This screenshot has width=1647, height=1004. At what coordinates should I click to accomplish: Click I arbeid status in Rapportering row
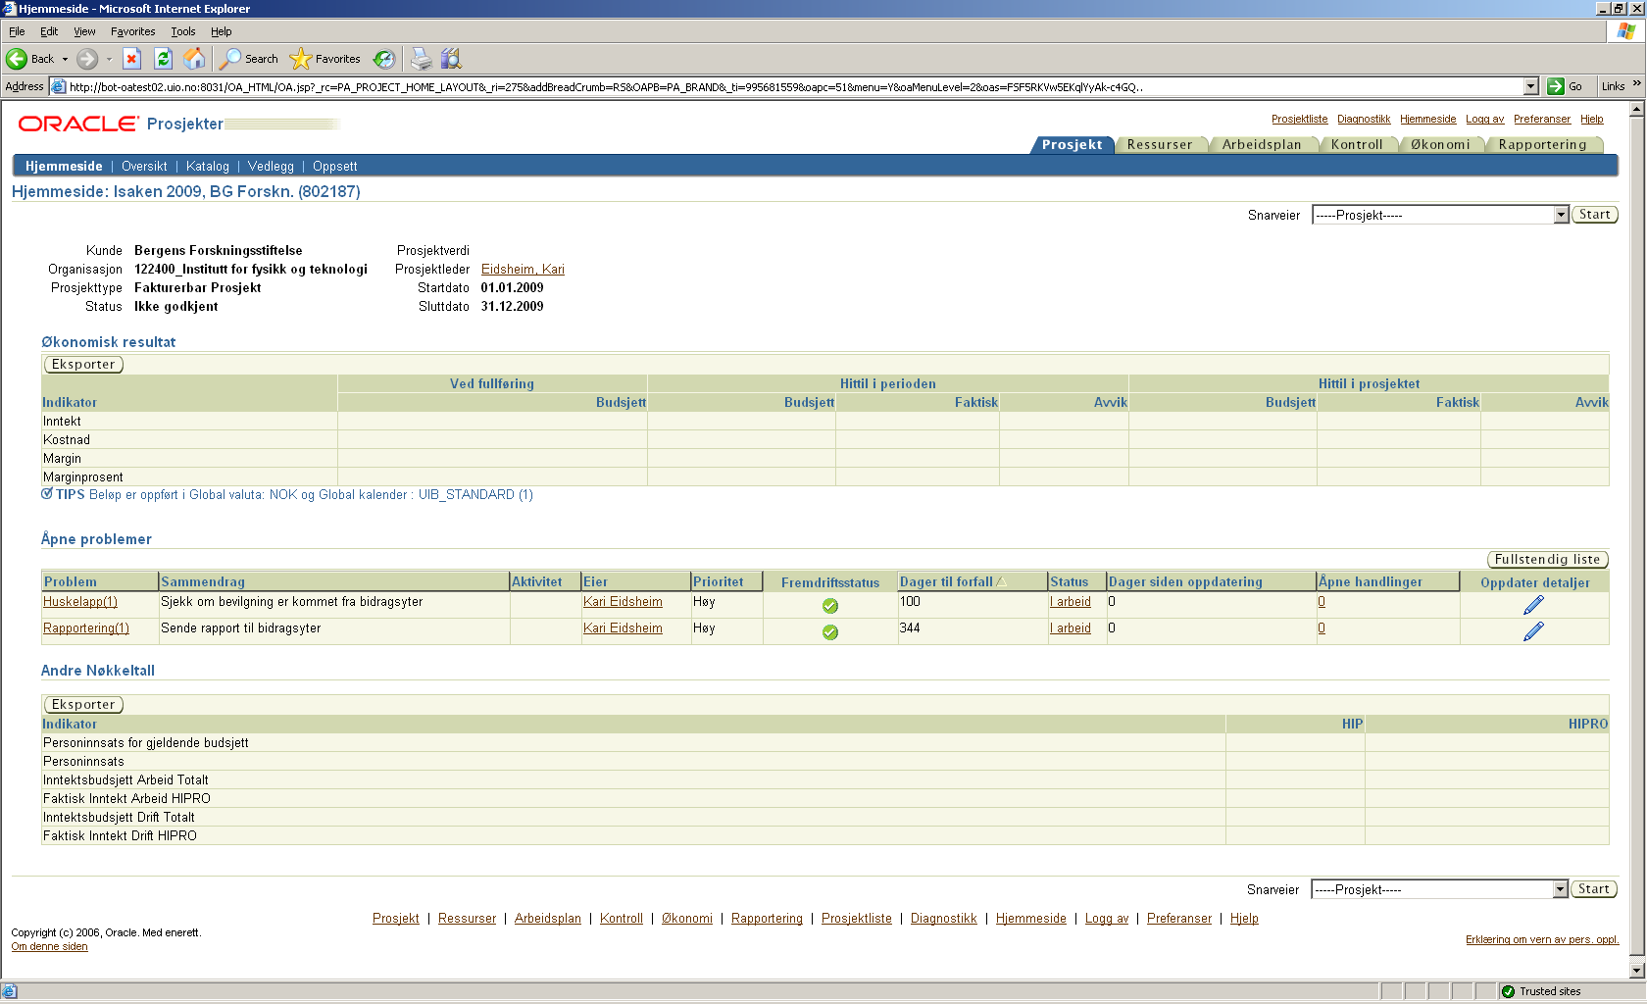pyautogui.click(x=1071, y=627)
